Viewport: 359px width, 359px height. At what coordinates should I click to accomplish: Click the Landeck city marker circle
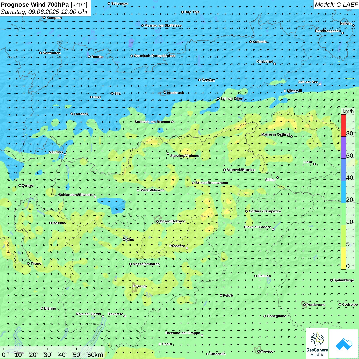[x=72, y=114]
